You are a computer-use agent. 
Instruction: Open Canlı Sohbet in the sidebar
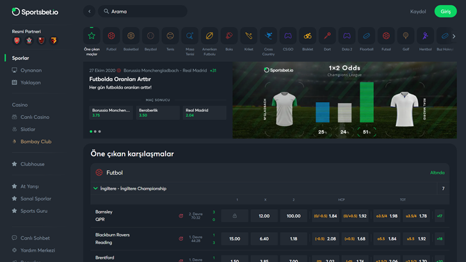coord(31,238)
